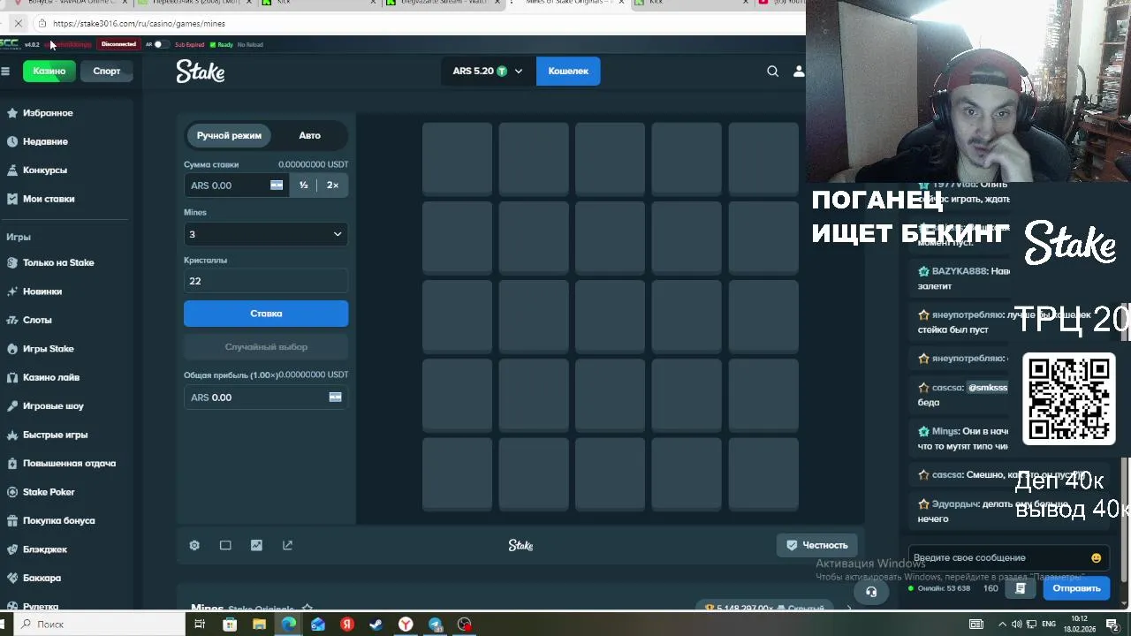Open Игровые шоу category
This screenshot has height=636, width=1131.
coord(53,406)
